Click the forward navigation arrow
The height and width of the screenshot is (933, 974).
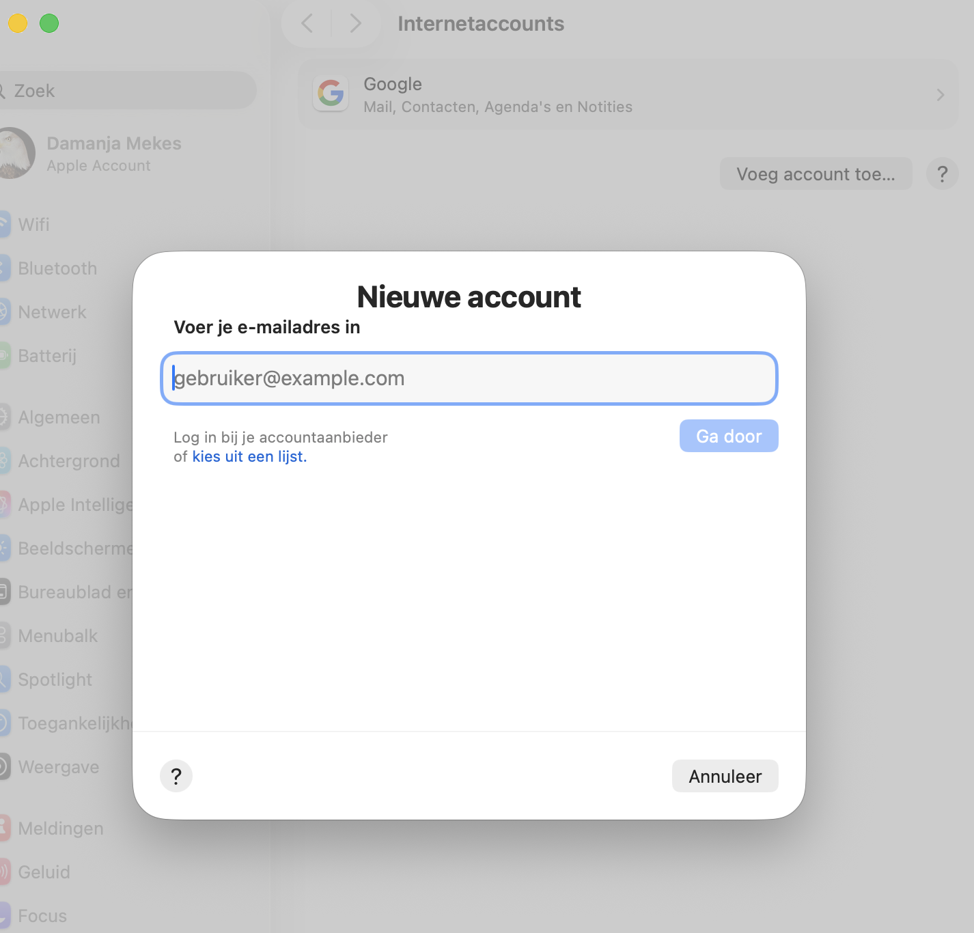point(356,23)
